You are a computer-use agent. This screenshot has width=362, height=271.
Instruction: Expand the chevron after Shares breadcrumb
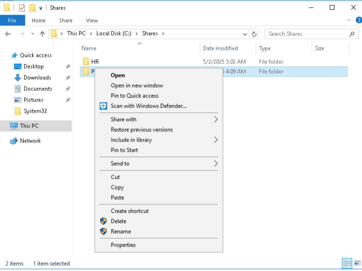[163, 34]
